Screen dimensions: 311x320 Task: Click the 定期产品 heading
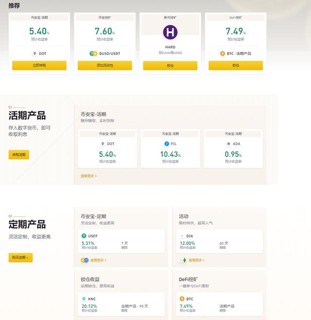[27, 224]
